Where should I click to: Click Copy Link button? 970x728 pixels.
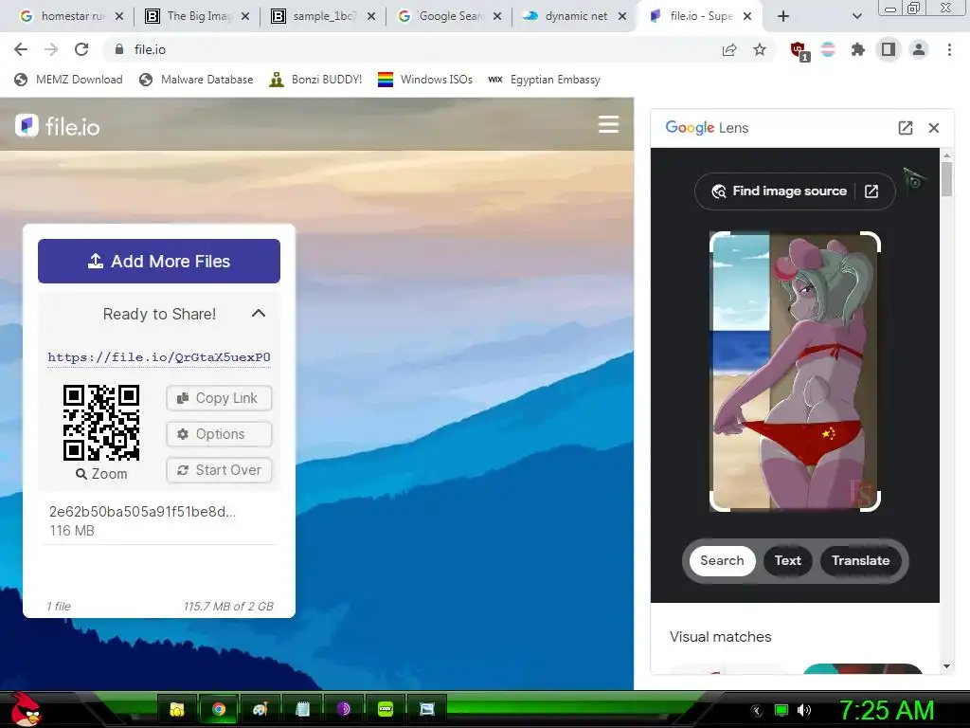point(219,398)
